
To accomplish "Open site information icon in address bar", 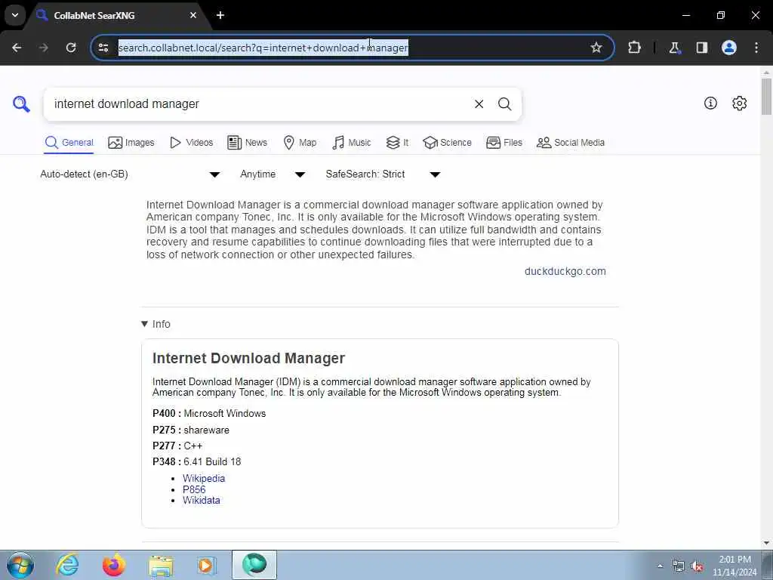I will click(103, 48).
